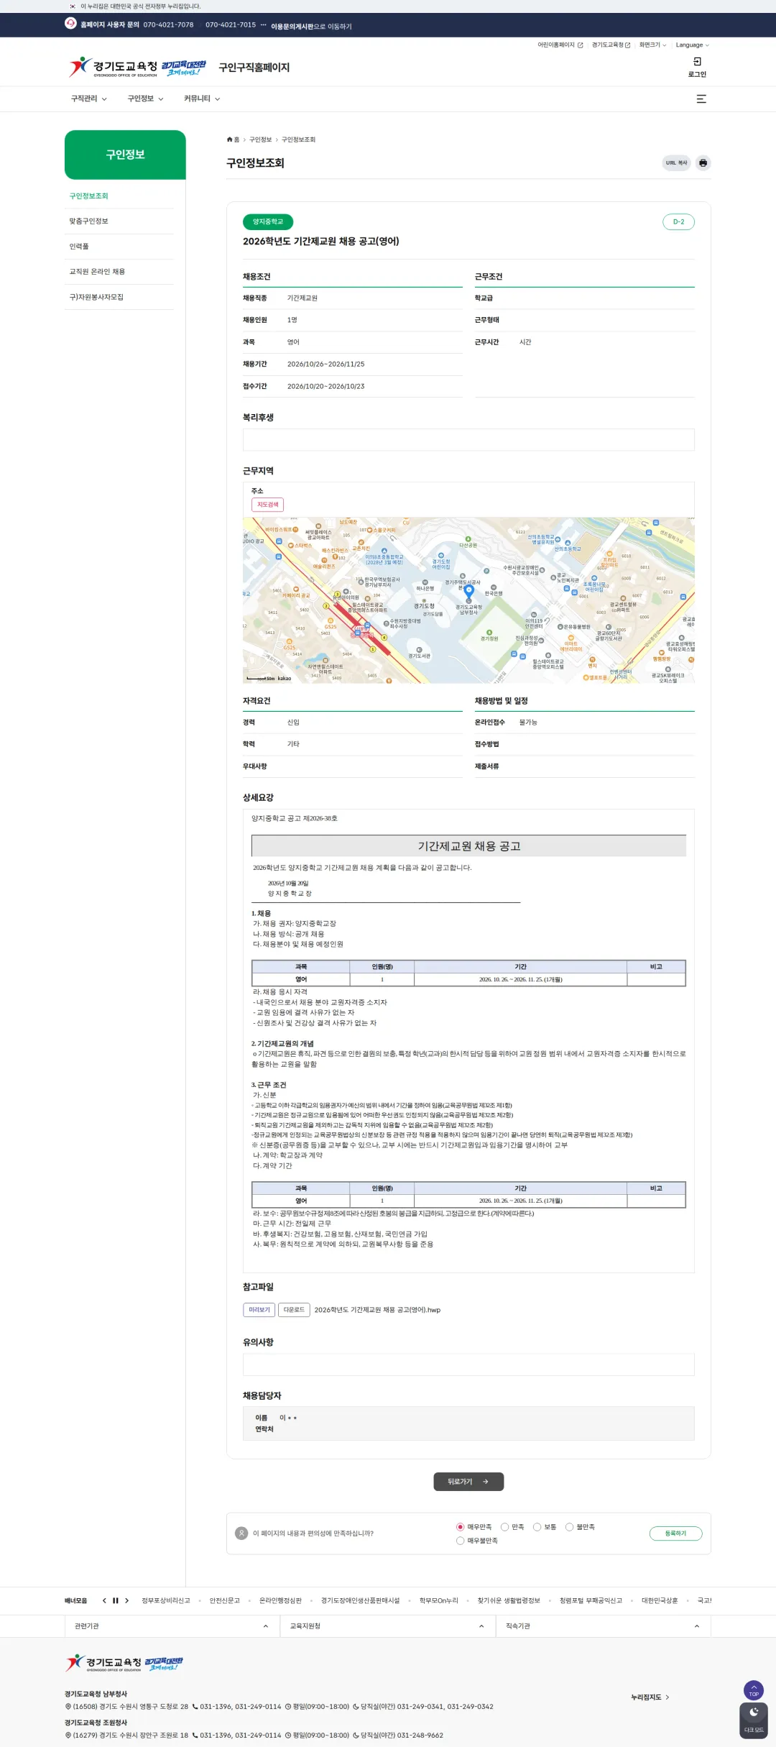
Task: Click banner next arrow
Action: point(126,1600)
